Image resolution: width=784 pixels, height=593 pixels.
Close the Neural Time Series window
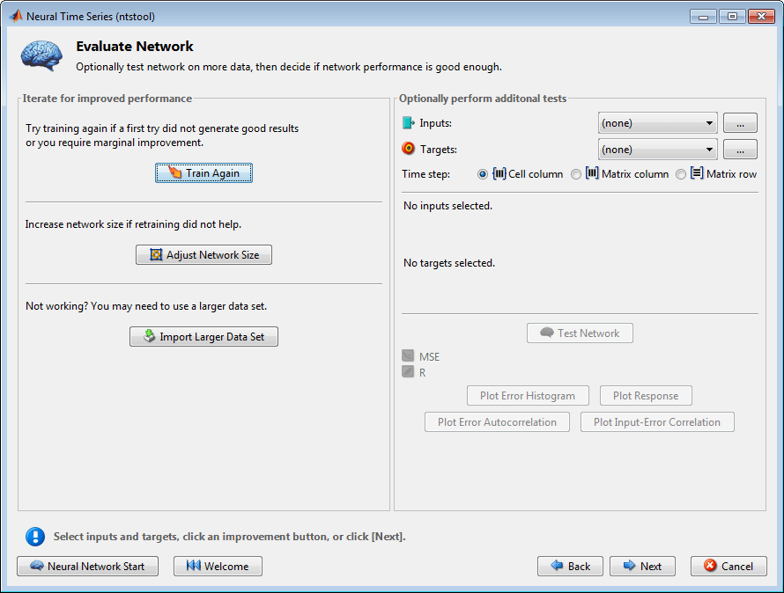pos(761,17)
